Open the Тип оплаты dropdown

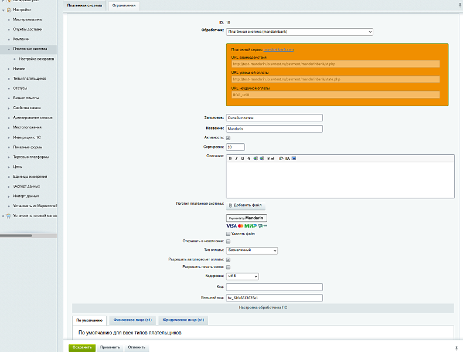point(251,251)
